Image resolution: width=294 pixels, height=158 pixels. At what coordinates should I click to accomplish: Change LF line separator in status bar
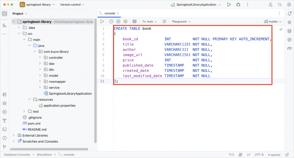pyautogui.click(x=249, y=155)
